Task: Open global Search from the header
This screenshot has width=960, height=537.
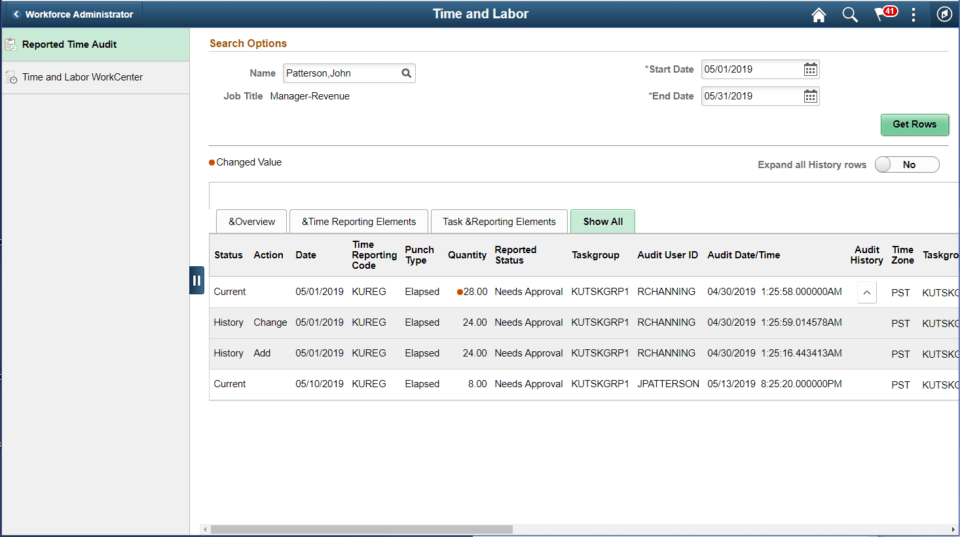Action: [x=849, y=14]
